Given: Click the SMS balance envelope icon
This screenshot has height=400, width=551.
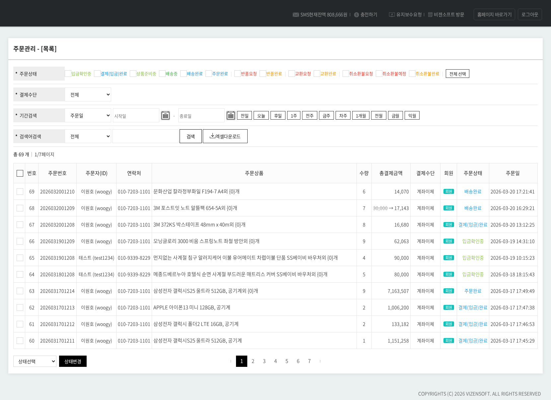Looking at the screenshot, I should [295, 15].
